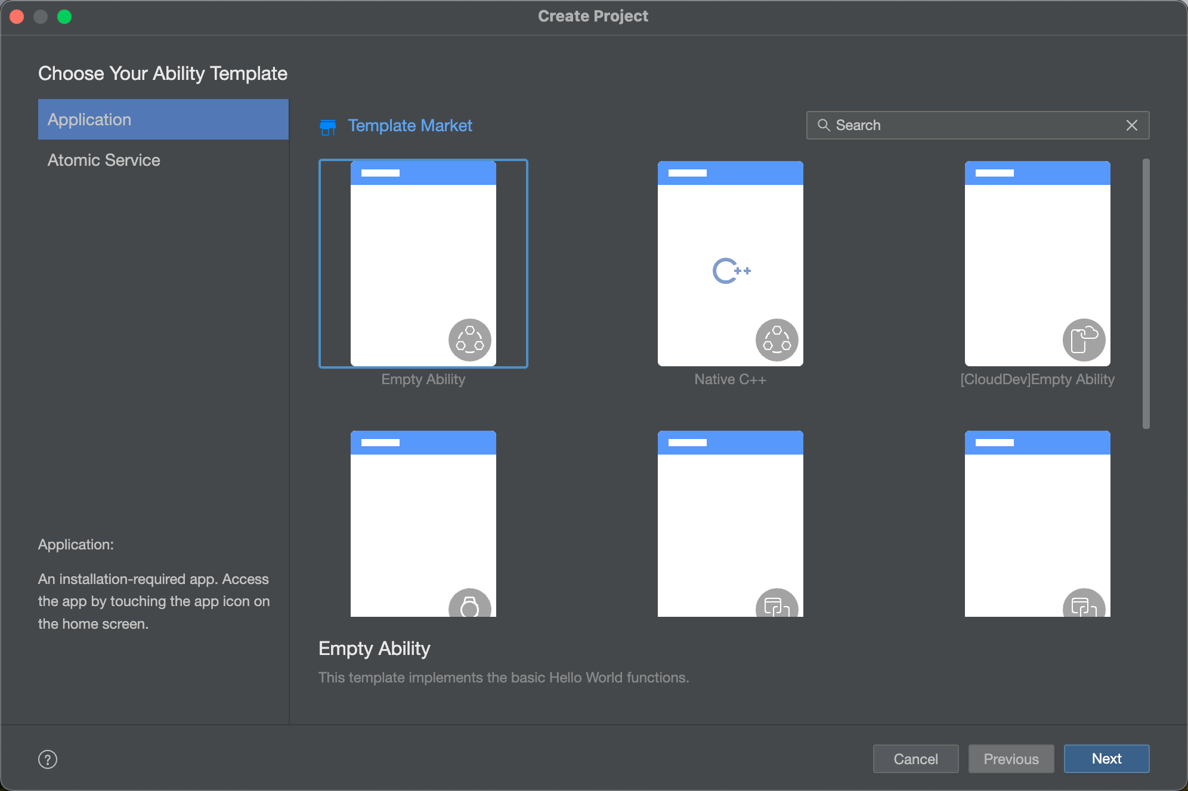The height and width of the screenshot is (791, 1188).
Task: Click the Cancel button
Action: click(916, 759)
